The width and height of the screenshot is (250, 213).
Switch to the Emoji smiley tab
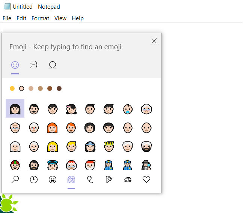pyautogui.click(x=15, y=65)
